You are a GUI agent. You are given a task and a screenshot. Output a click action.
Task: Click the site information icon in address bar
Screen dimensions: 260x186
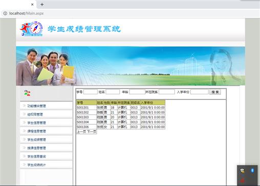click(x=5, y=13)
